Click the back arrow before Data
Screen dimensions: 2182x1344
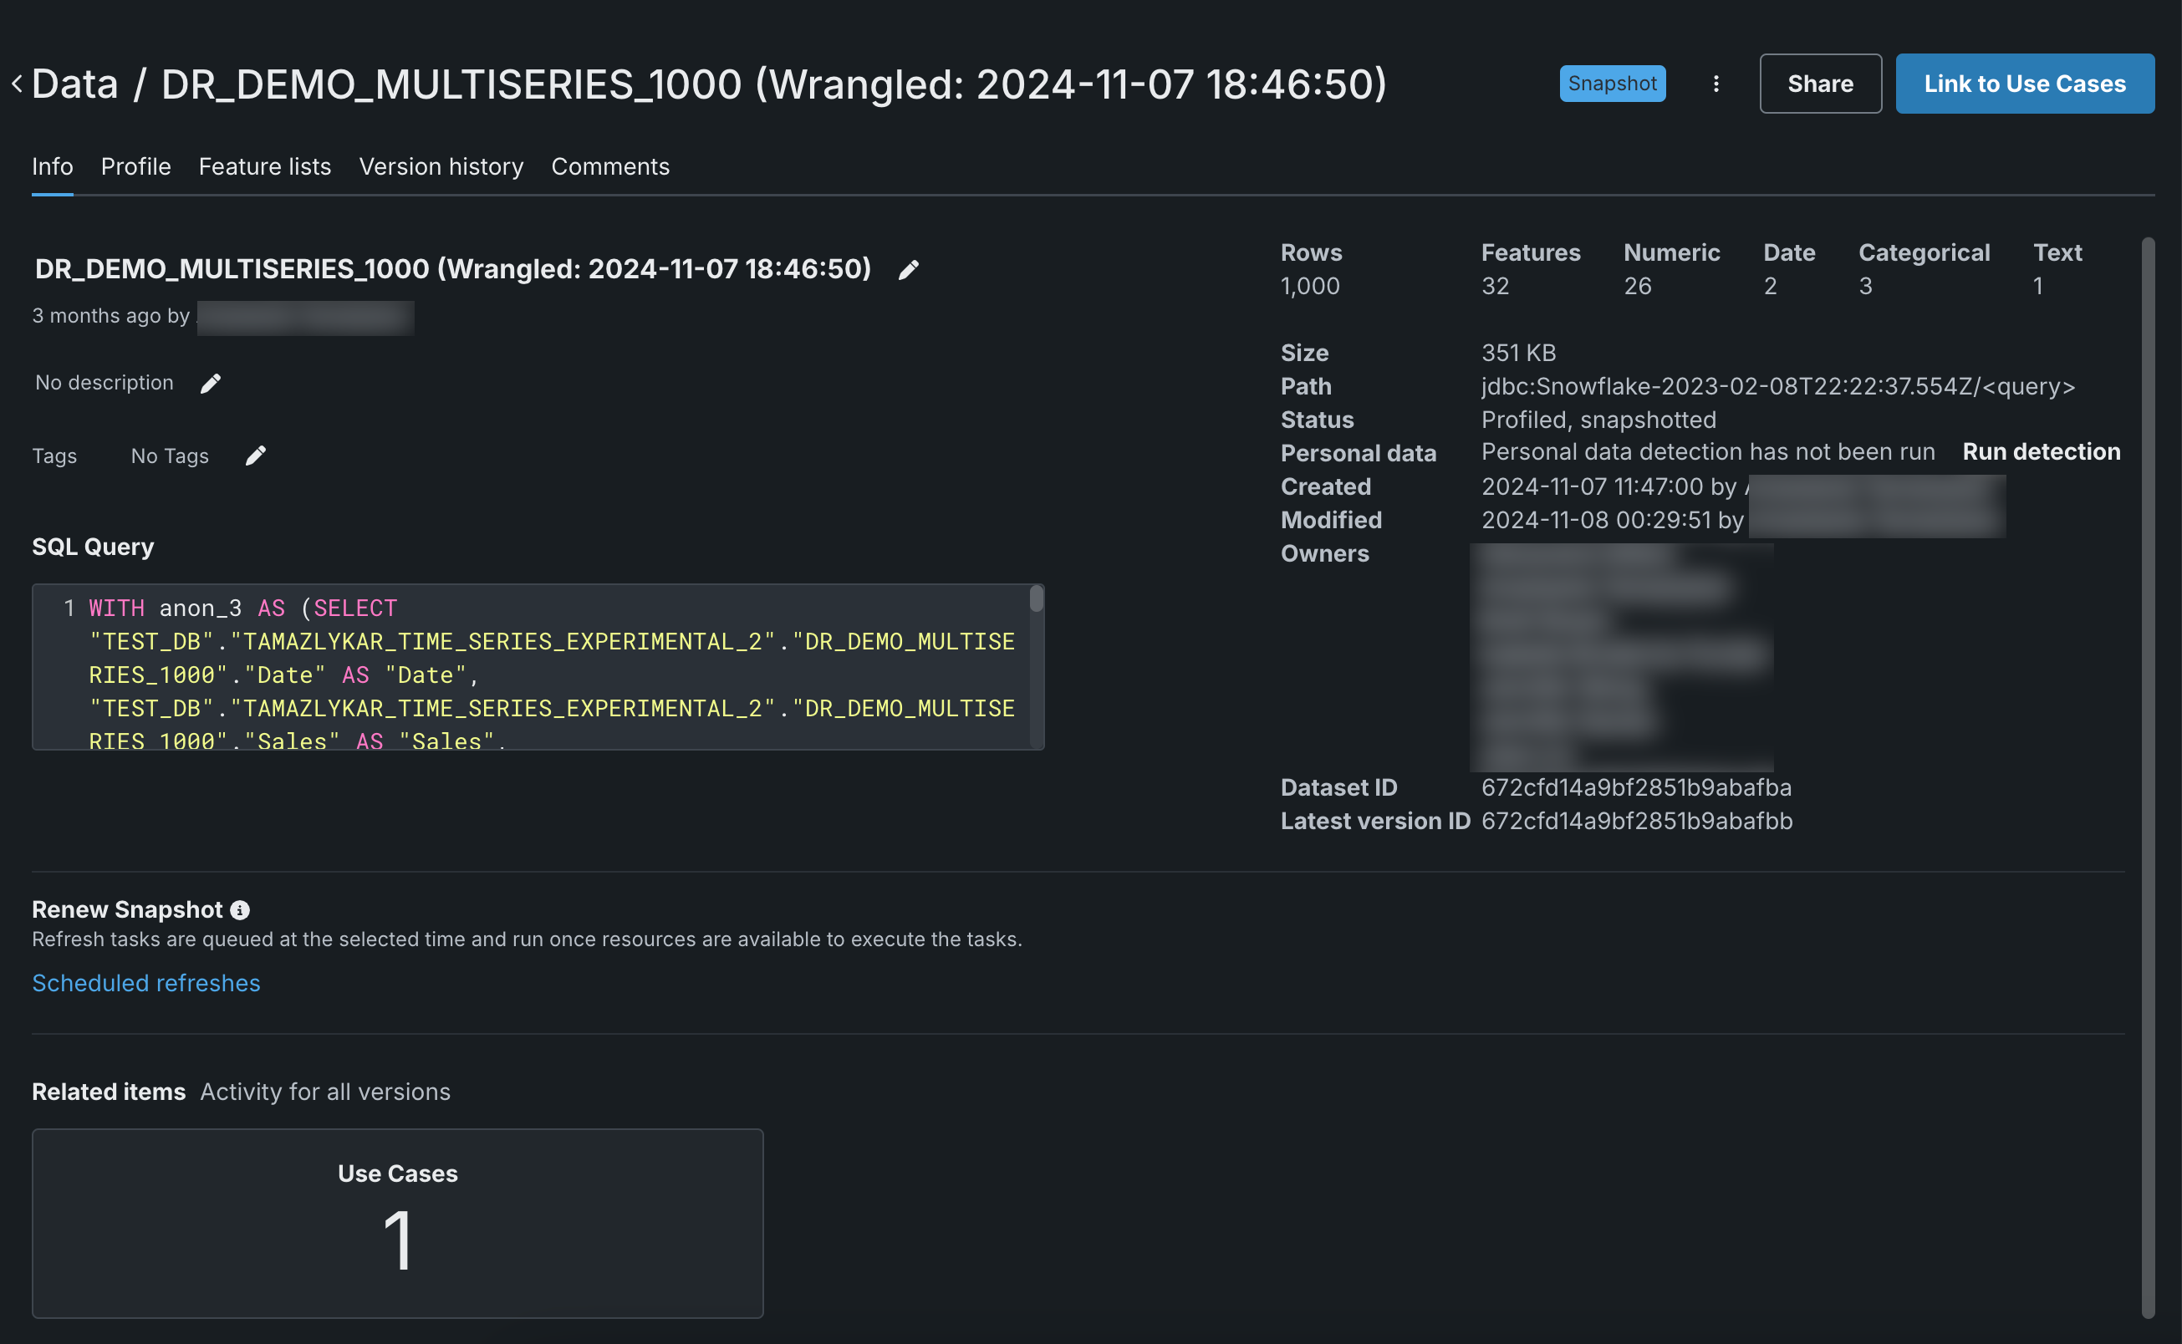click(x=17, y=84)
